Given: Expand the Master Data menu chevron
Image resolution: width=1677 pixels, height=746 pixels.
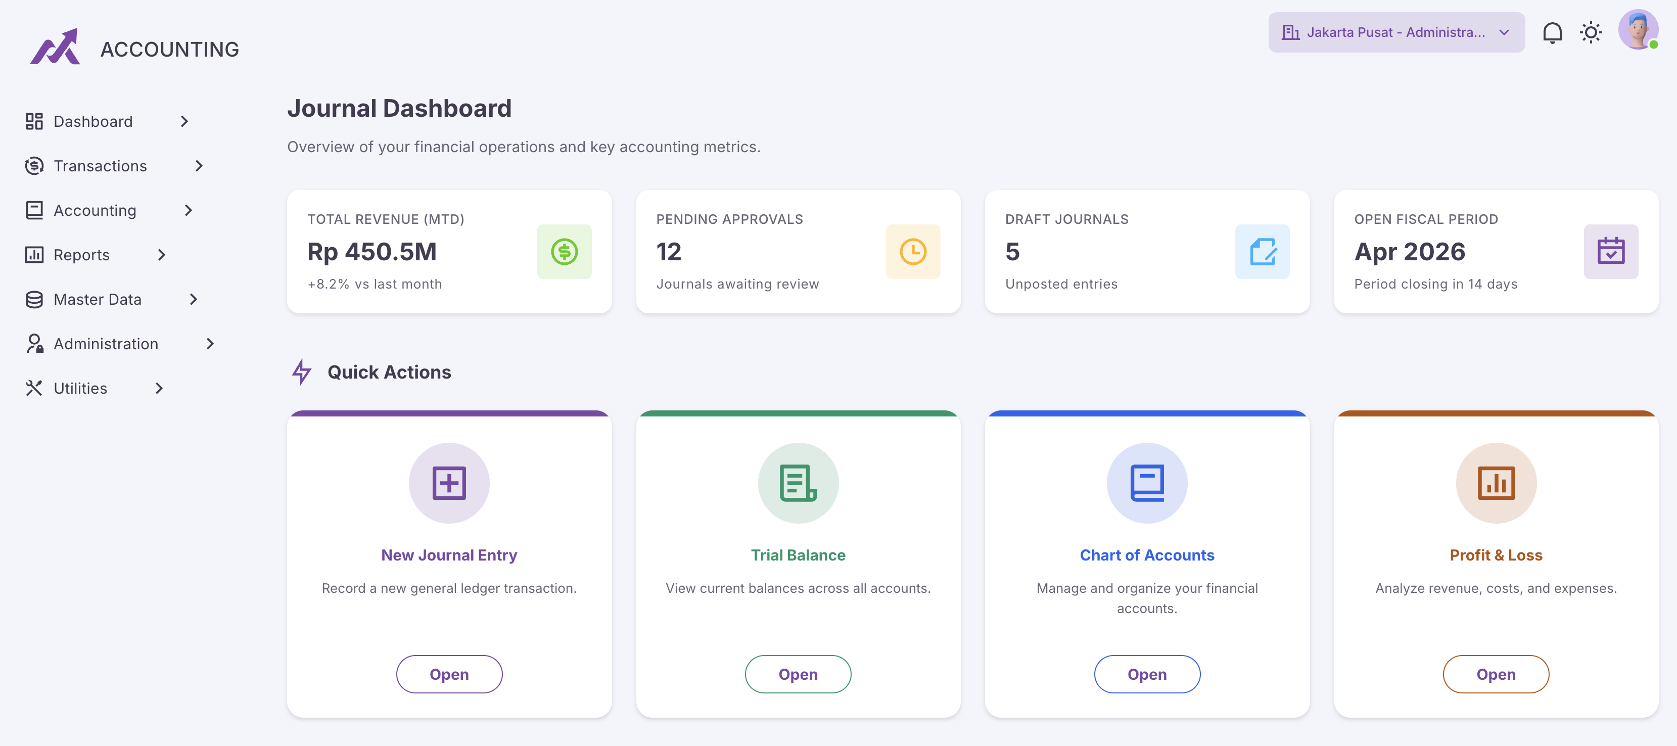Looking at the screenshot, I should (x=194, y=299).
